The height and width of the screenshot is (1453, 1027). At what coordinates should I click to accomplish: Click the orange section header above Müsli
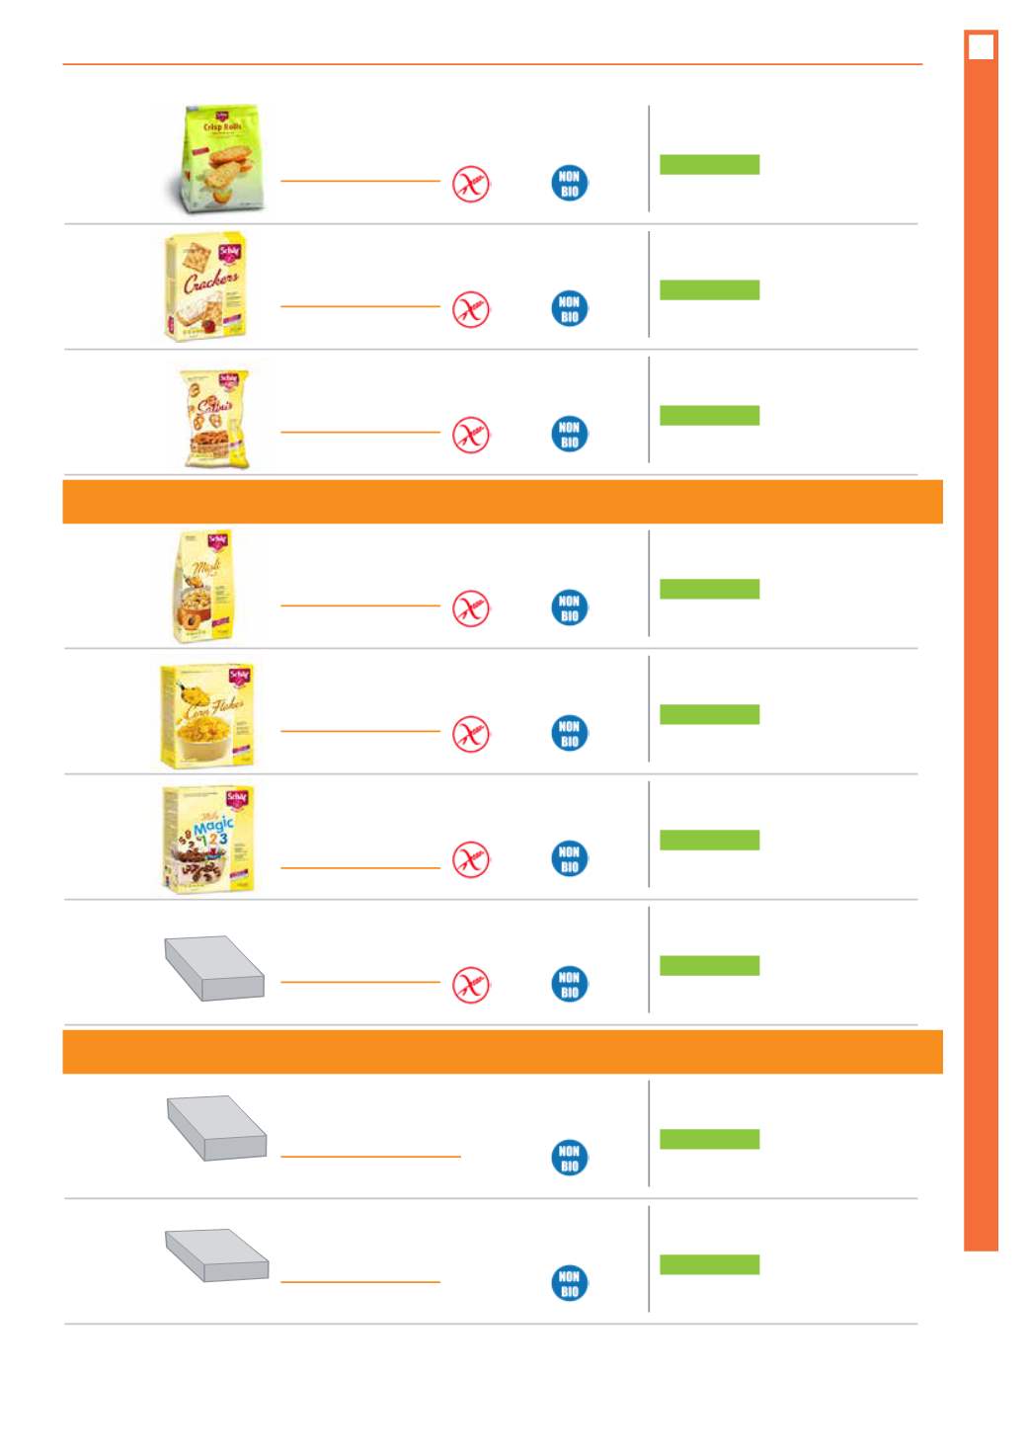click(x=503, y=502)
